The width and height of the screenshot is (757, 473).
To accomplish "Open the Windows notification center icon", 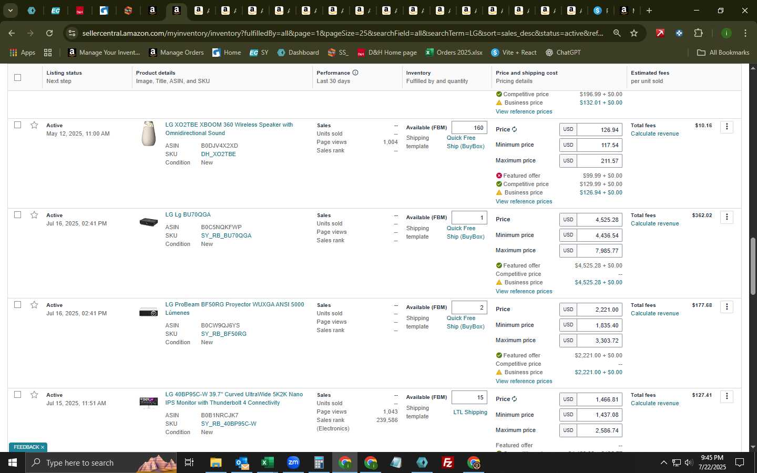I will click(x=740, y=462).
